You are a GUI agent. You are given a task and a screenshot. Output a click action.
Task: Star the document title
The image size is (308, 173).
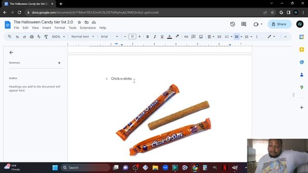click(79, 23)
